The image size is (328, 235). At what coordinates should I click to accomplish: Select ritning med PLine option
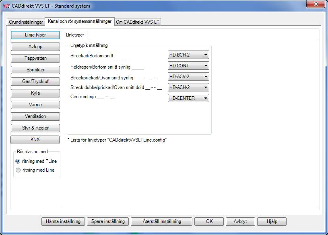pyautogui.click(x=36, y=161)
